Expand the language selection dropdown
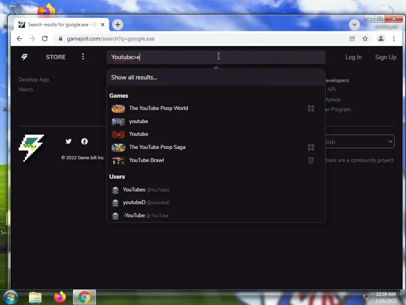Screen dimensions: 406x305 coord(360,142)
